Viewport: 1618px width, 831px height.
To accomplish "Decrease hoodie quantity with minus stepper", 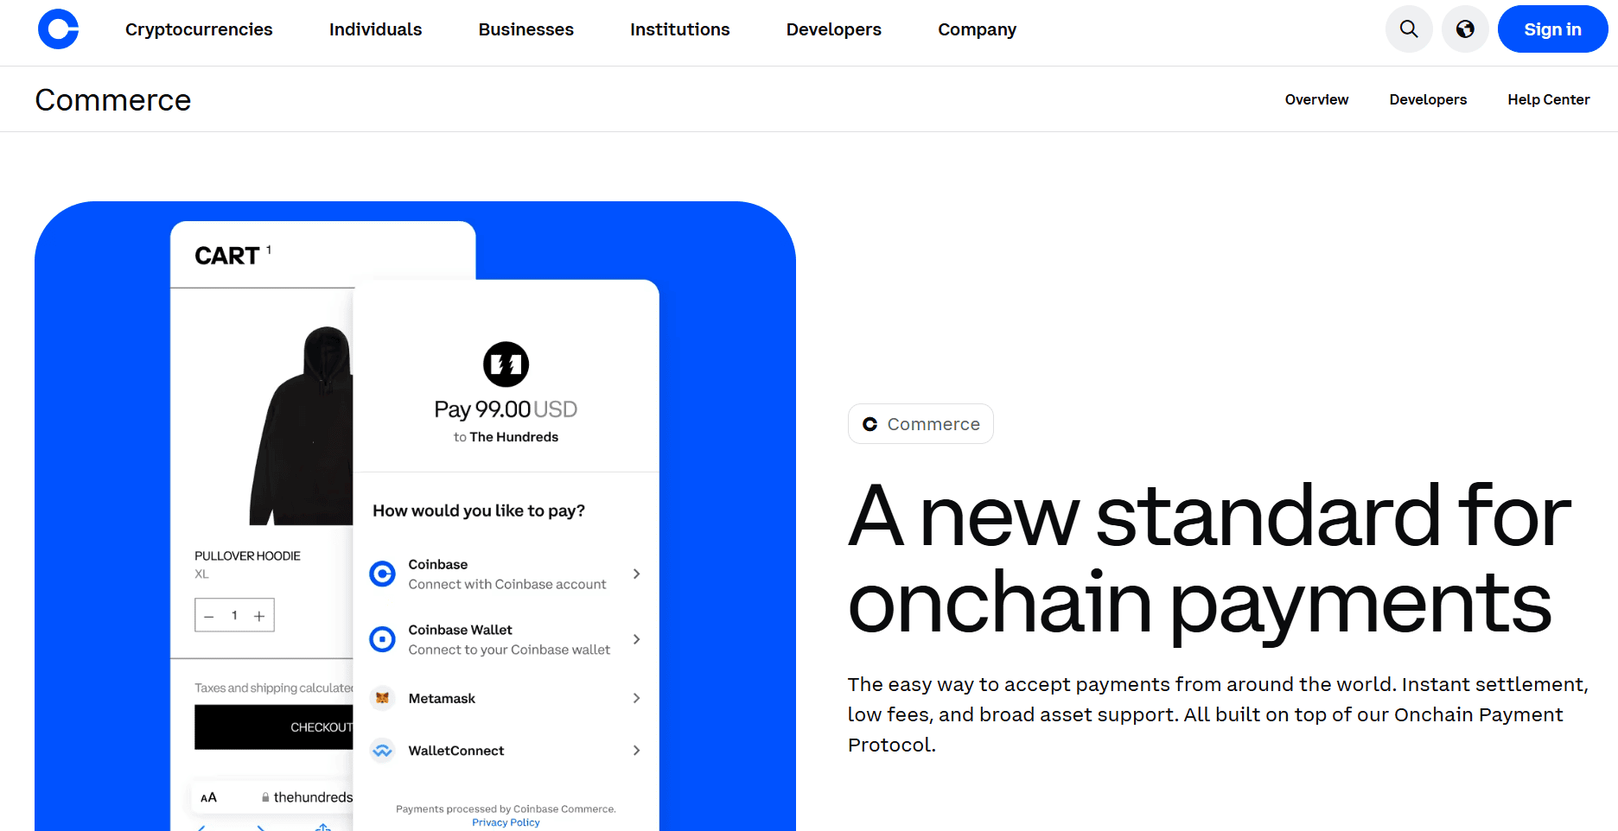I will (209, 616).
